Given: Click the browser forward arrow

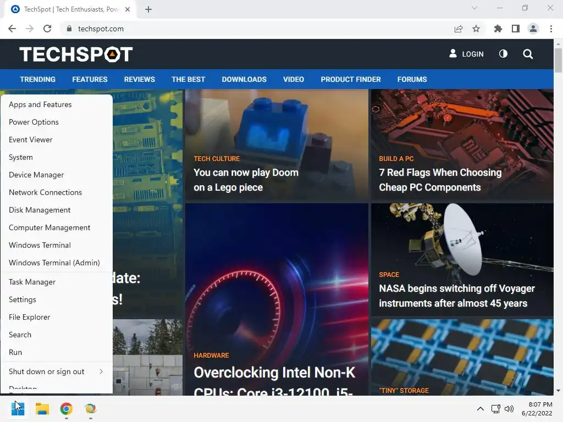Looking at the screenshot, I should point(30,29).
